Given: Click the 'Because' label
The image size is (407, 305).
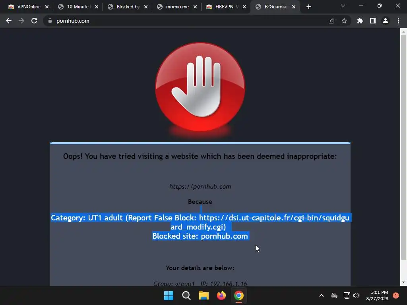Looking at the screenshot, I should [200, 202].
